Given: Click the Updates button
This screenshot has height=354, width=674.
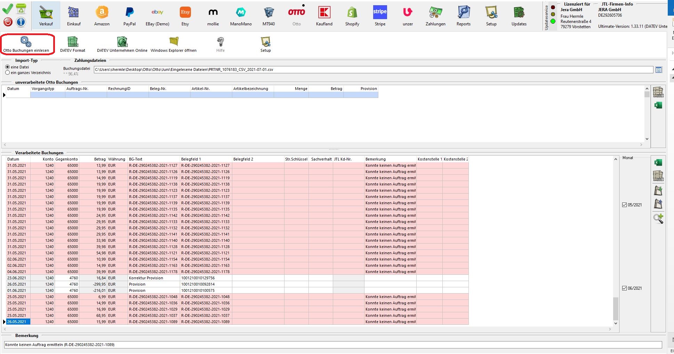Looking at the screenshot, I should point(519,16).
